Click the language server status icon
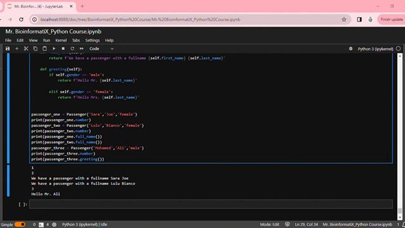405x228 pixels. [x=54, y=225]
